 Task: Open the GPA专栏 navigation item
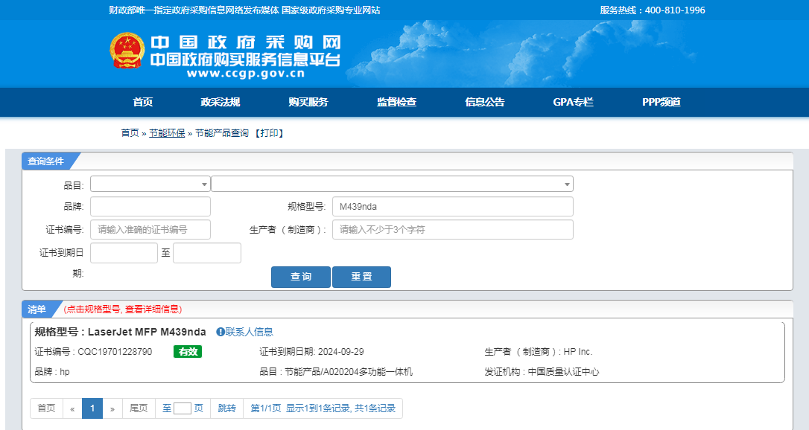tap(573, 102)
